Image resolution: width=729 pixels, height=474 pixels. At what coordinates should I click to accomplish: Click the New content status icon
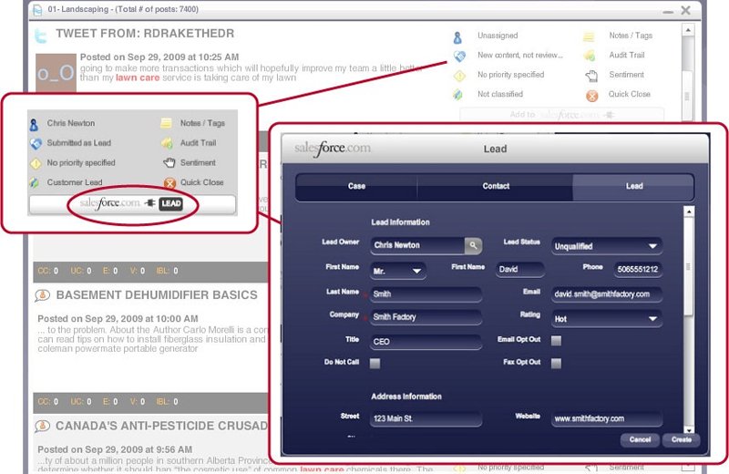coord(459,56)
